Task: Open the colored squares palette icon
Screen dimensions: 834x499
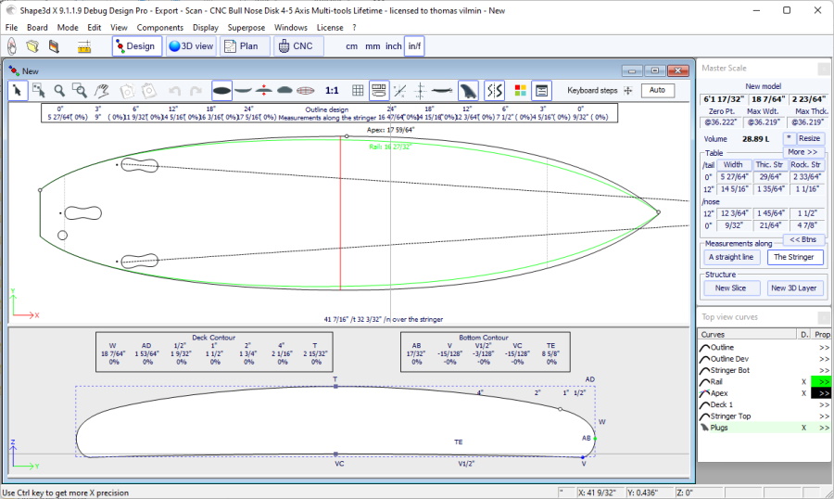Action: (520, 90)
